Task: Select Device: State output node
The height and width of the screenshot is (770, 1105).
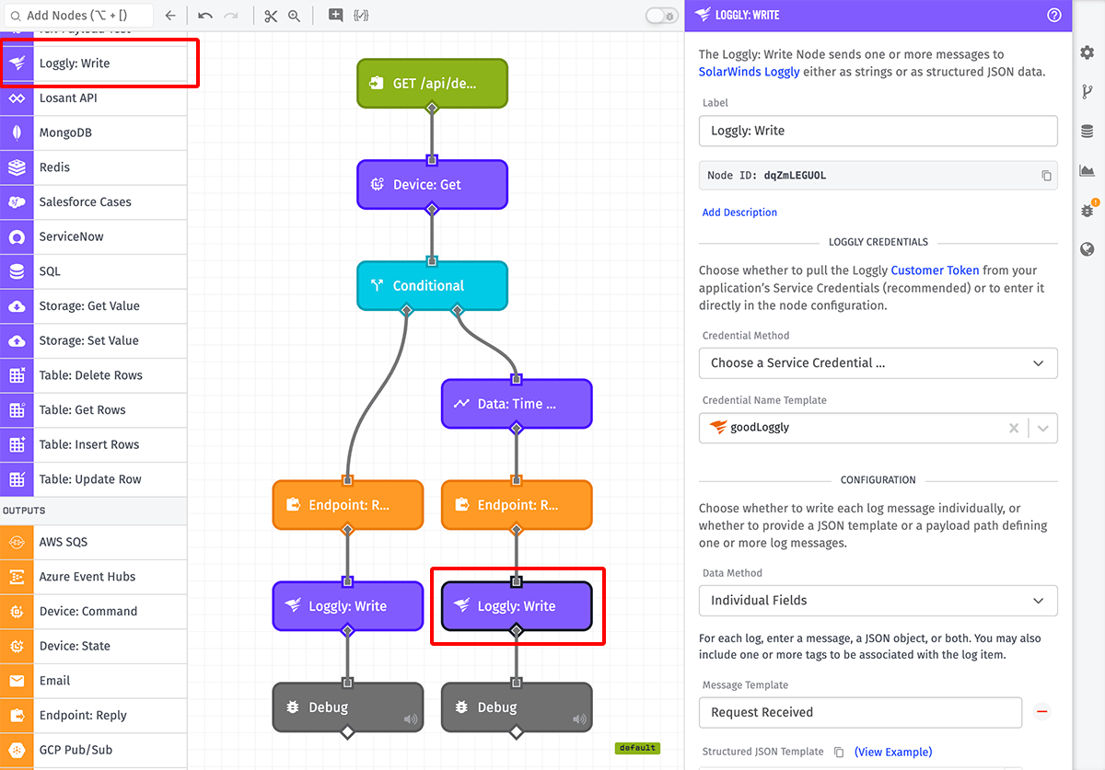Action: click(x=93, y=646)
